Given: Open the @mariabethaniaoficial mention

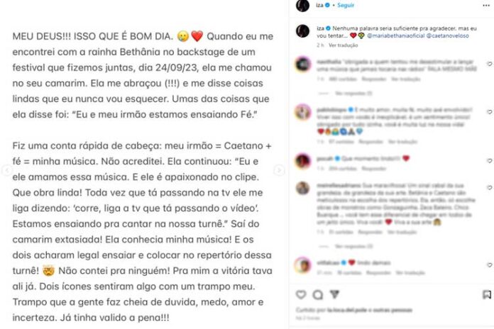Looking at the screenshot, I should [x=396, y=36].
